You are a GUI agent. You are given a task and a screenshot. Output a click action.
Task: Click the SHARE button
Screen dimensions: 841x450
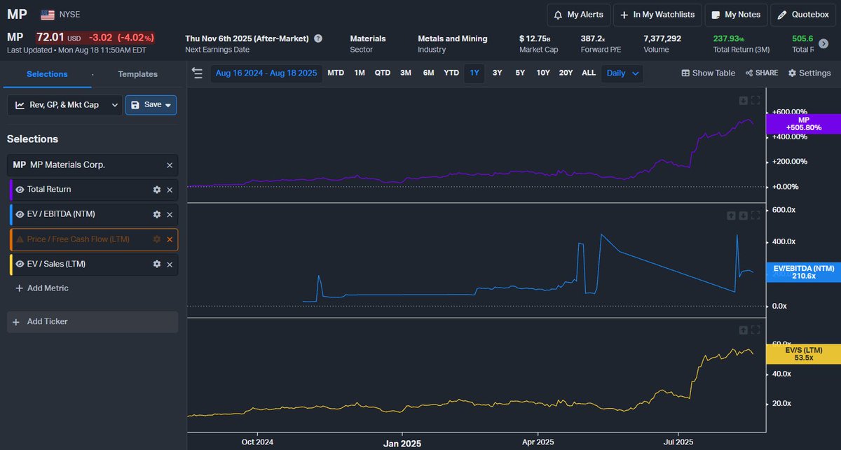761,73
